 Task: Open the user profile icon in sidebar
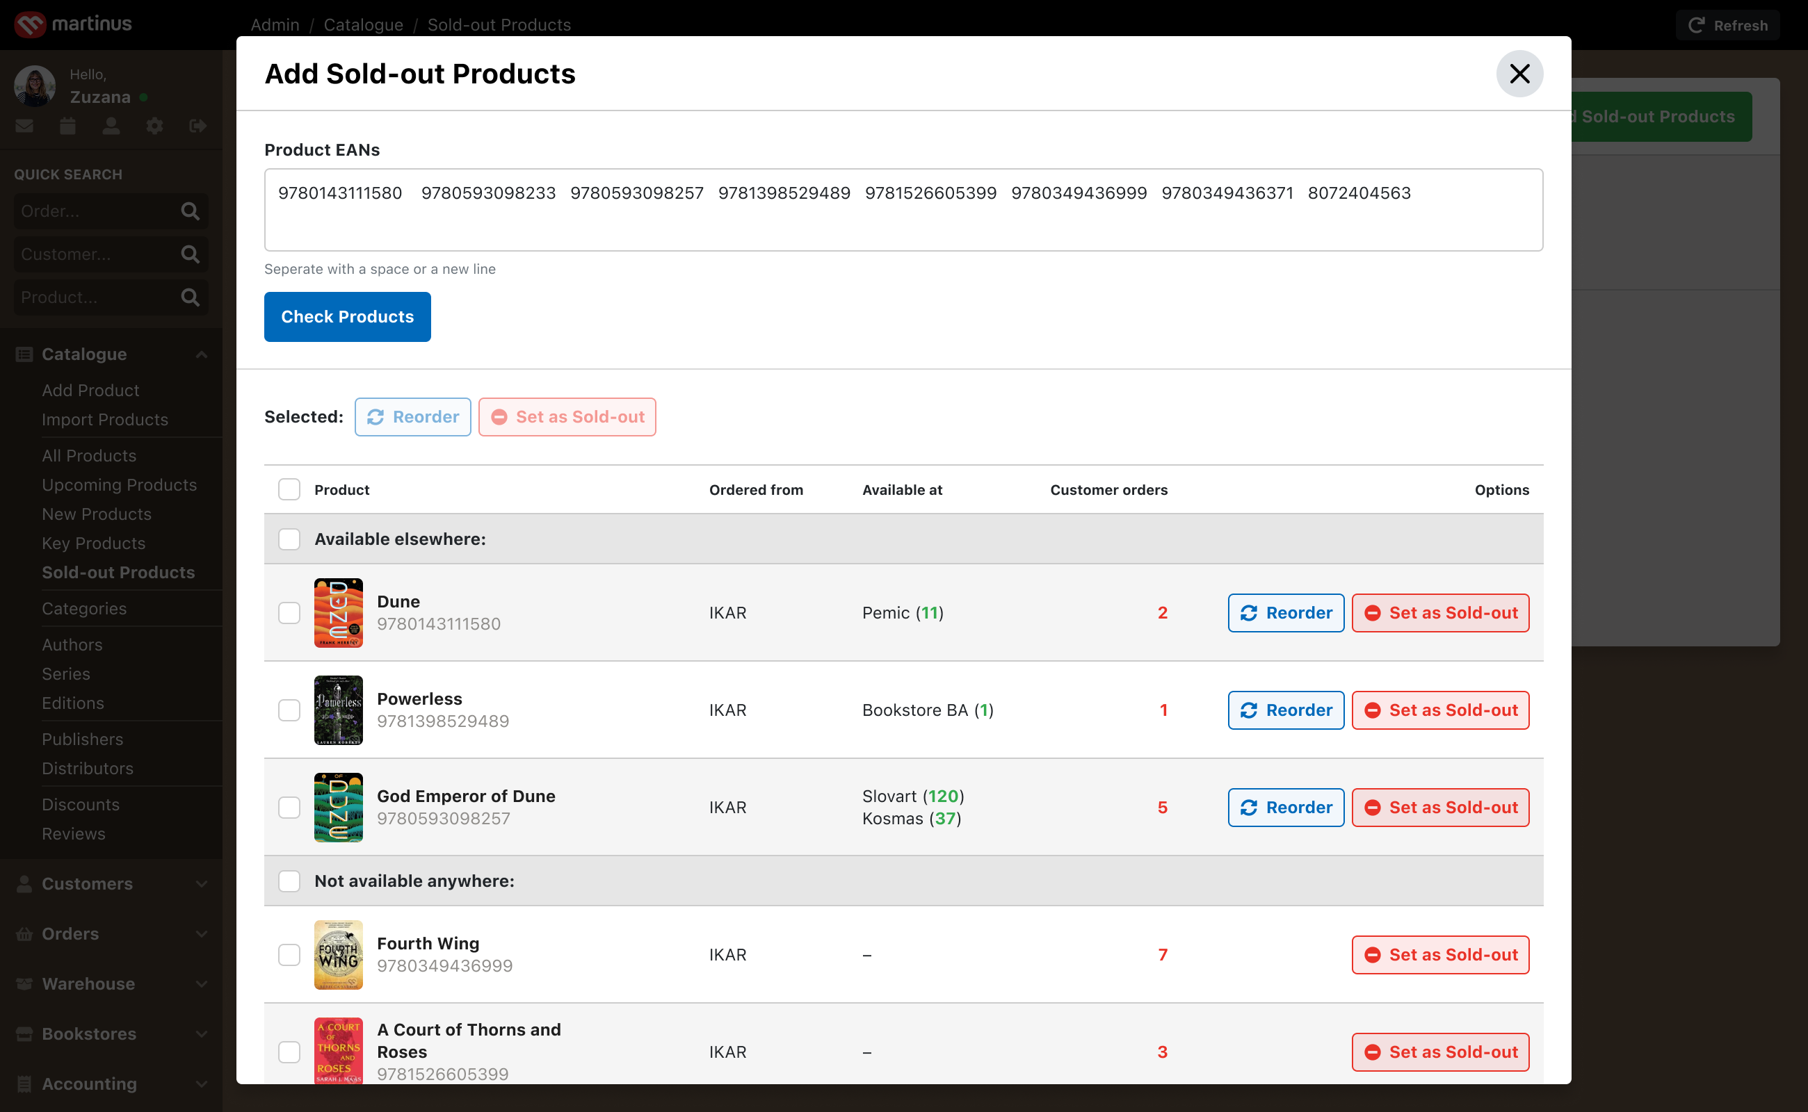click(111, 126)
